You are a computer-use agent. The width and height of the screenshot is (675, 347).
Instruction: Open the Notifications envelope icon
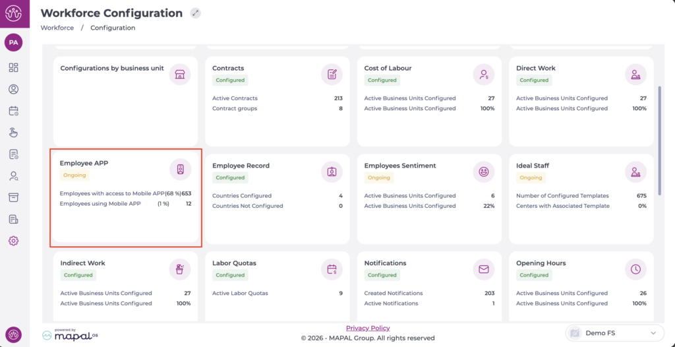point(483,269)
